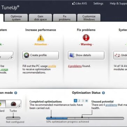Image resolution: width=127 pixels, height=127 pixels.
Task: Click the Show details button
Action: (86, 55)
